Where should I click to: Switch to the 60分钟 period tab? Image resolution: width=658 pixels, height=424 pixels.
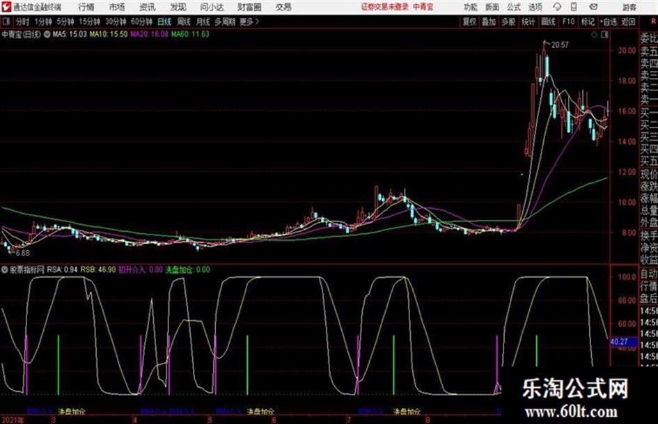point(141,22)
